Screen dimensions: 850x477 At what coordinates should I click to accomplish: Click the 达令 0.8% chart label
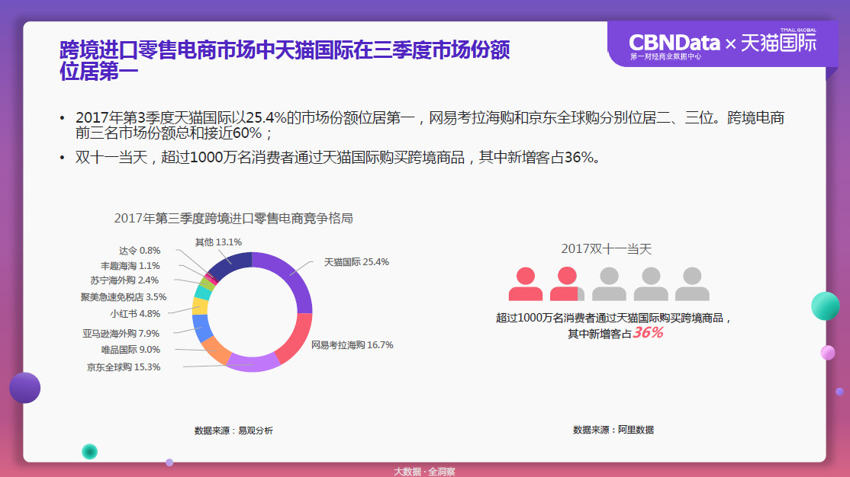click(x=140, y=251)
